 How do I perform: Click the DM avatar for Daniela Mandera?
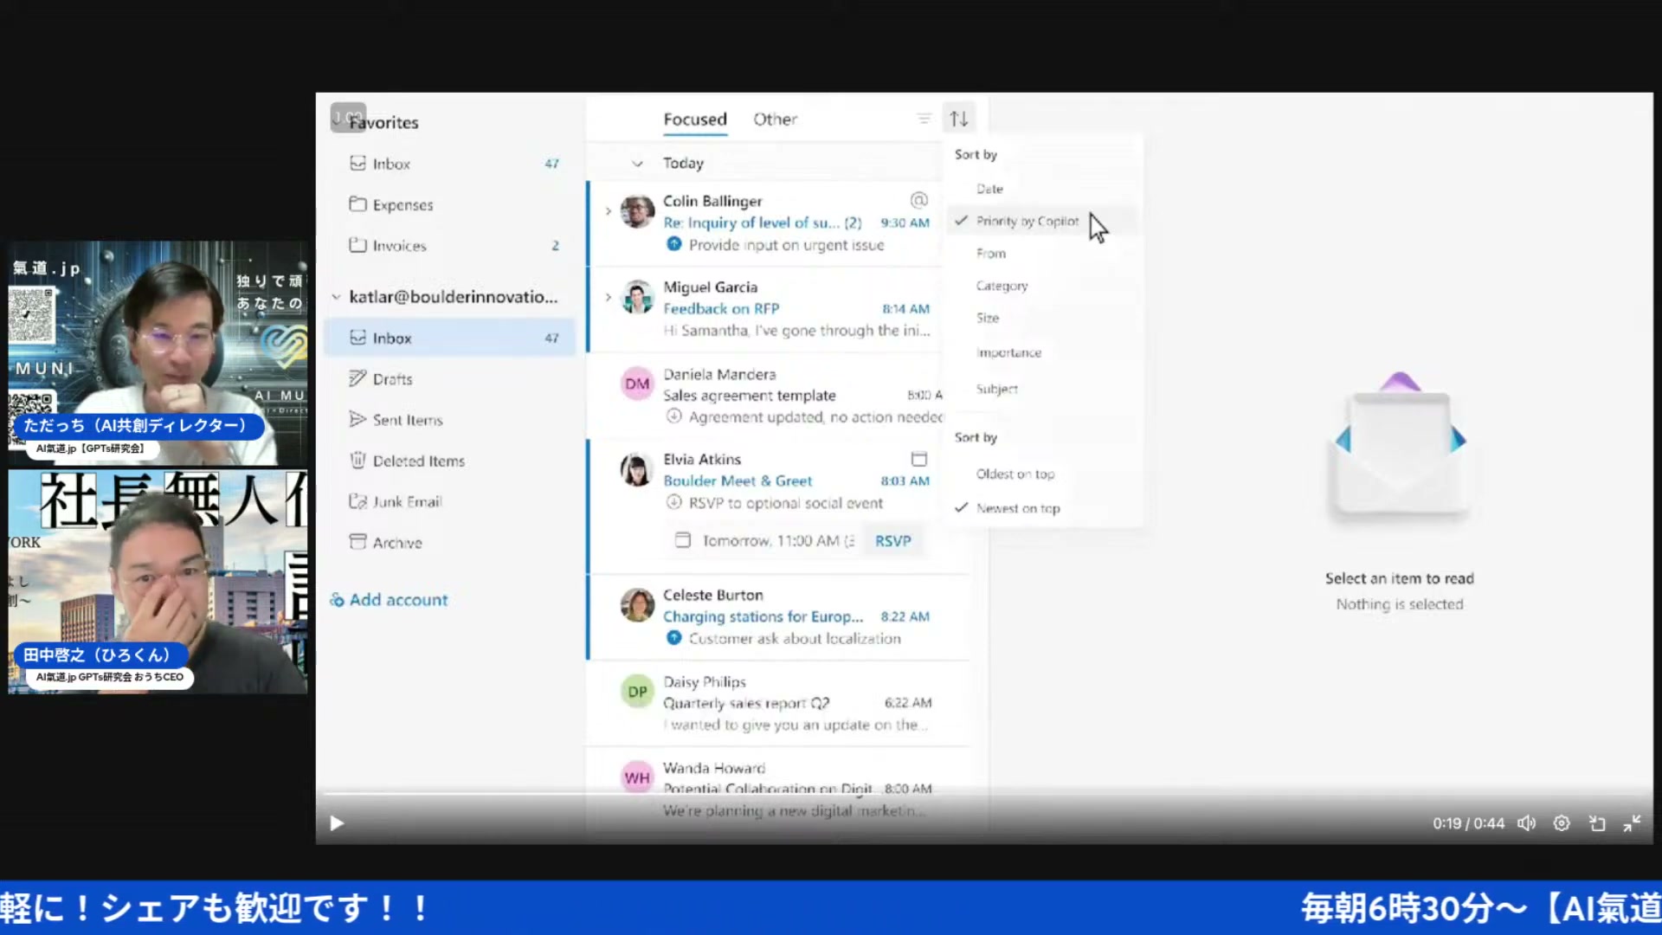coord(637,384)
